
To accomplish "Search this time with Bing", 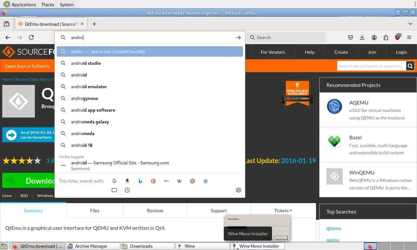I will click(140, 181).
